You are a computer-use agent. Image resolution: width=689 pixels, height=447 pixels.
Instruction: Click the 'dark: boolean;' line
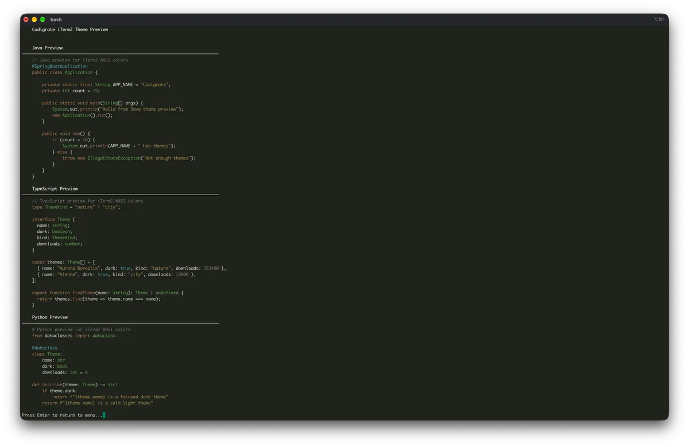[x=55, y=231]
